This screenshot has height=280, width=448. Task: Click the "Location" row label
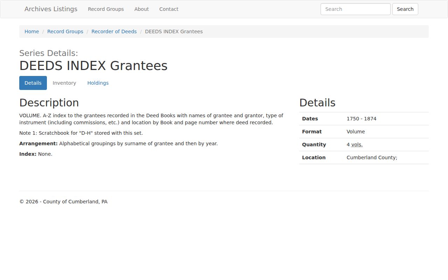314,157
